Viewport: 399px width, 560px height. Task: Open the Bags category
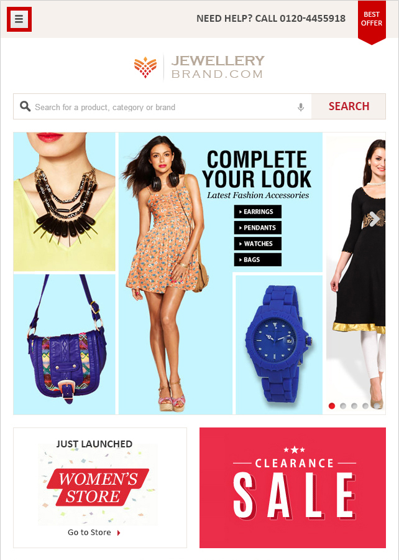[x=258, y=259]
